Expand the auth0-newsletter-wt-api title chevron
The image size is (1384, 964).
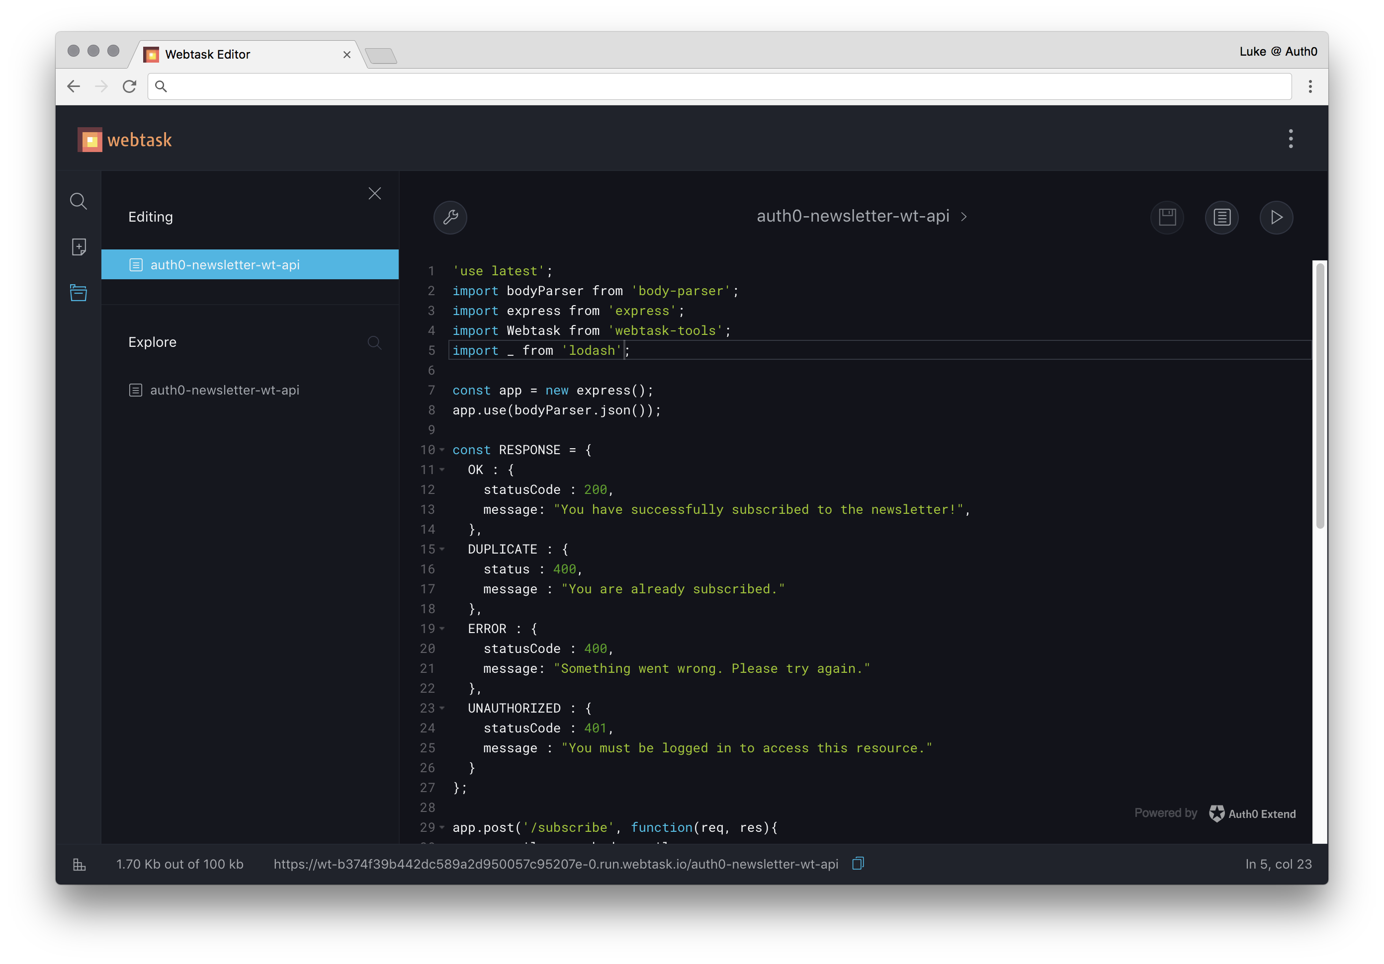(x=964, y=217)
